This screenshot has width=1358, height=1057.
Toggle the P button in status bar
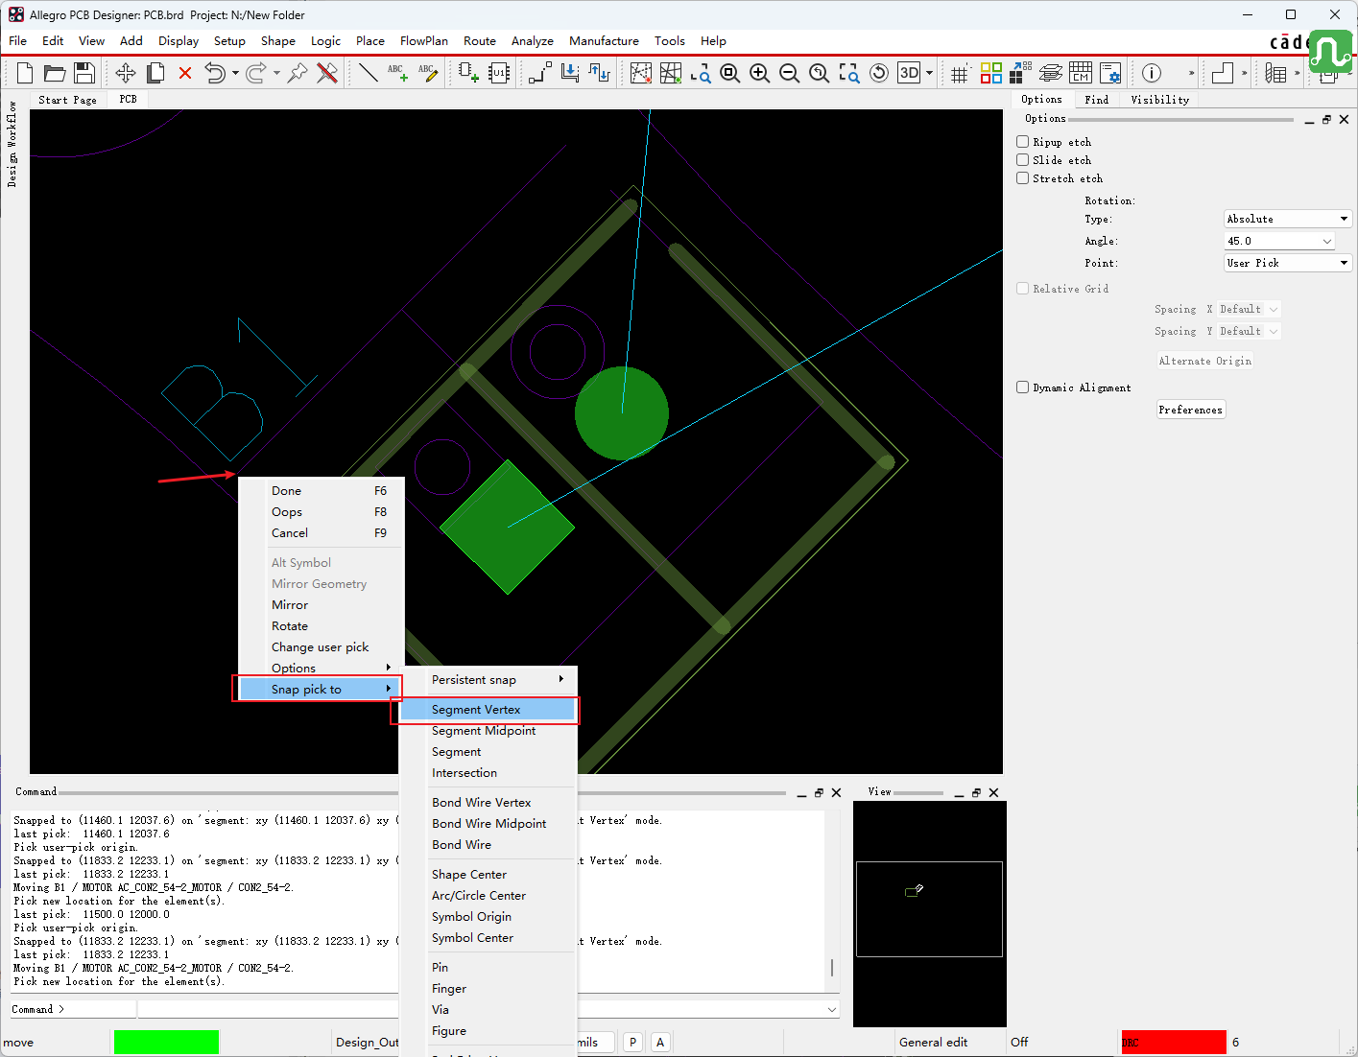tap(632, 1043)
